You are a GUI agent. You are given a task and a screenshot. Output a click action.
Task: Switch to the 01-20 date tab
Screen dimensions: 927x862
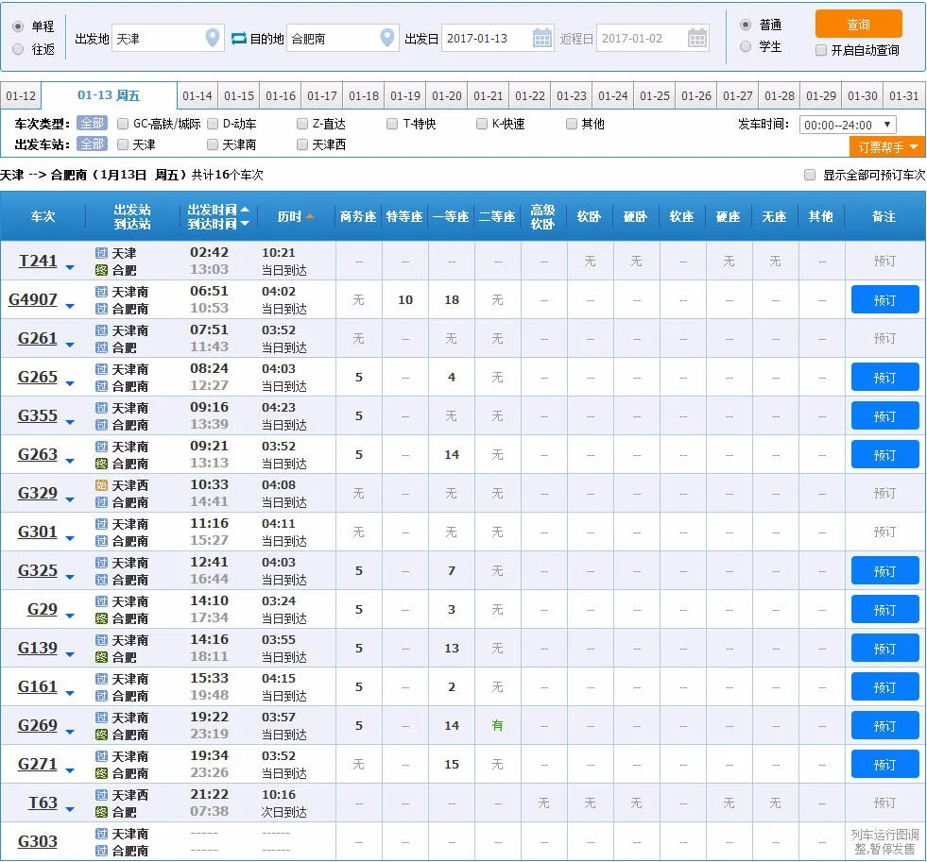pyautogui.click(x=446, y=95)
